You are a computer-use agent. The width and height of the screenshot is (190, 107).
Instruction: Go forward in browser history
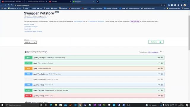5,5
